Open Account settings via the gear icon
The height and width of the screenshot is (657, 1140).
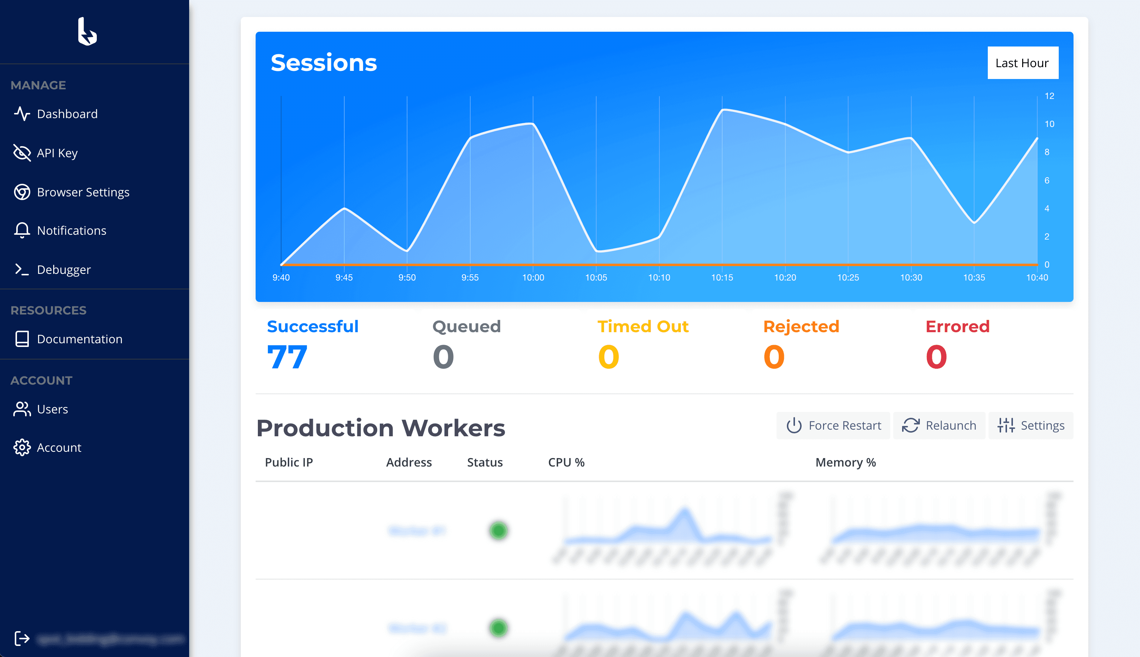pyautogui.click(x=22, y=447)
